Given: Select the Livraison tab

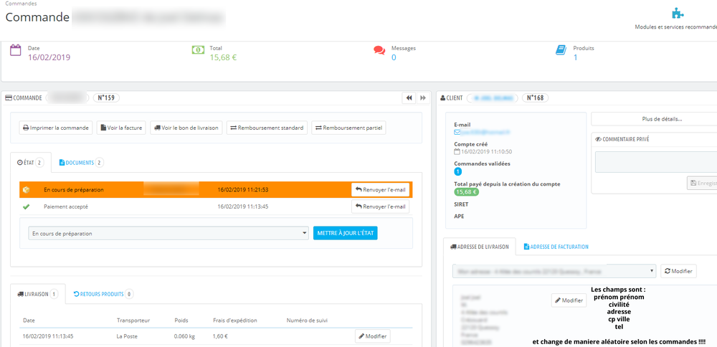Looking at the screenshot, I should point(38,294).
